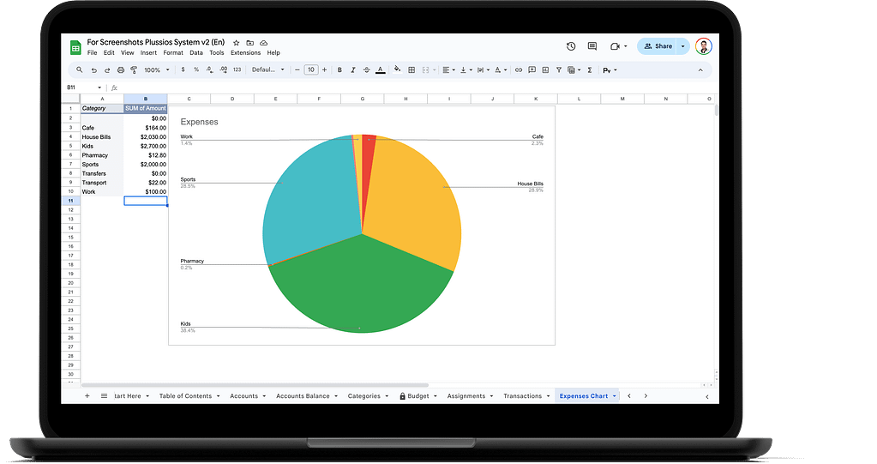Insert a link

[519, 70]
